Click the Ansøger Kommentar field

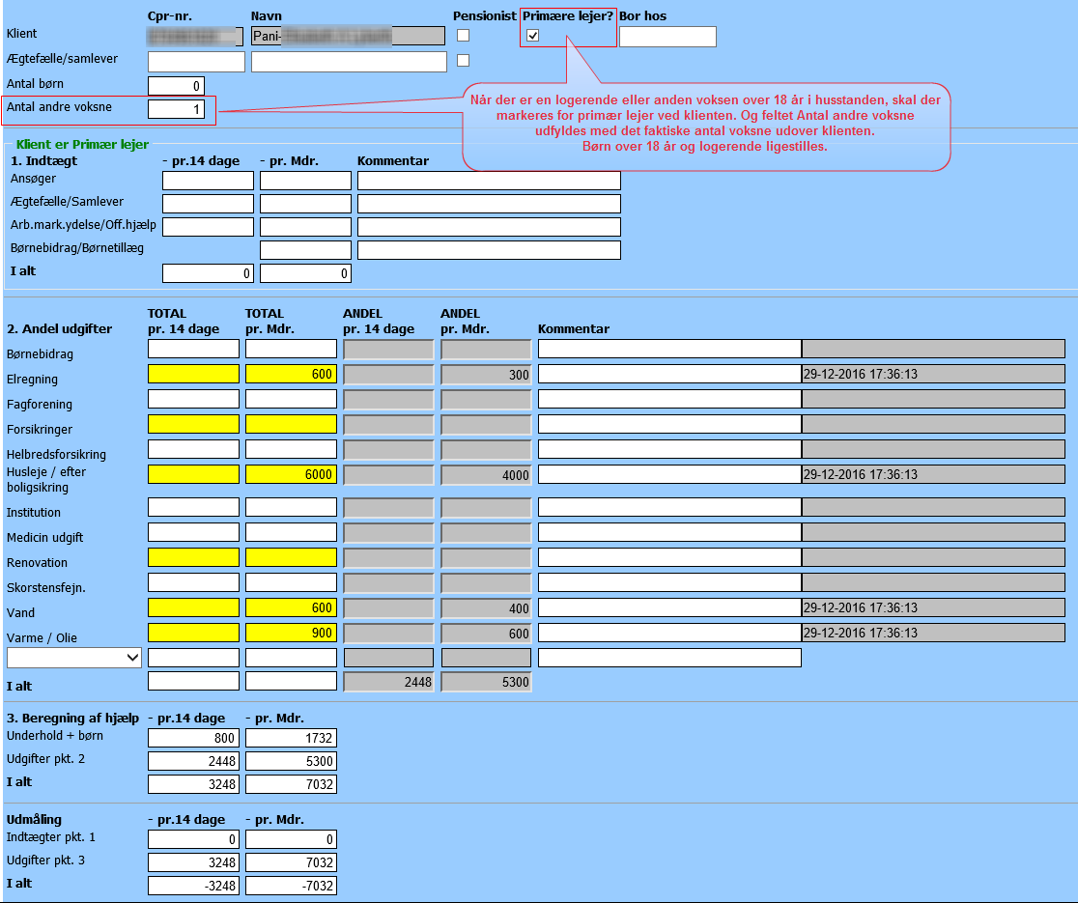tap(490, 181)
